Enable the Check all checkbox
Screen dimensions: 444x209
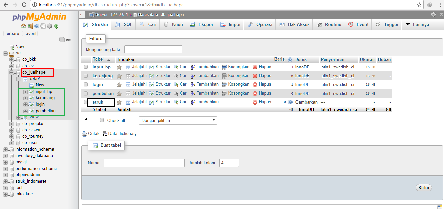point(102,120)
